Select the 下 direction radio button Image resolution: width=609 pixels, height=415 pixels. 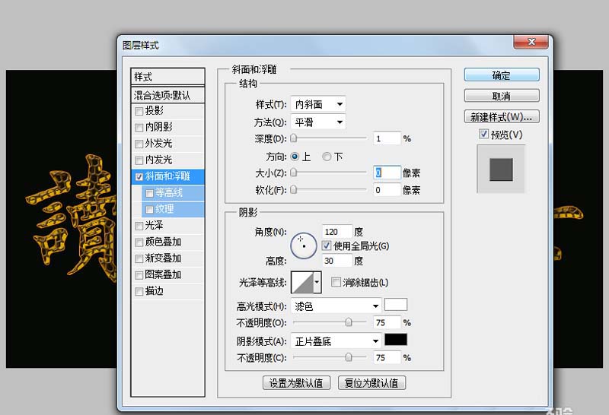(327, 157)
